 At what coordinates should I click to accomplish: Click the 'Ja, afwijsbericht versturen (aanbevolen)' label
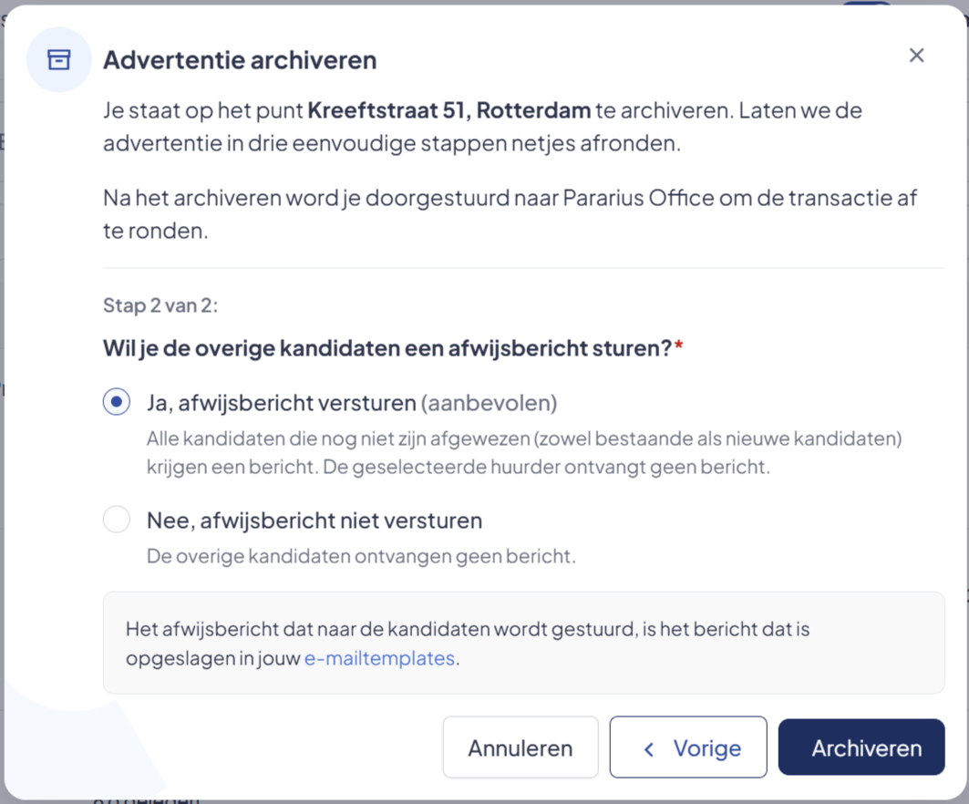(351, 402)
